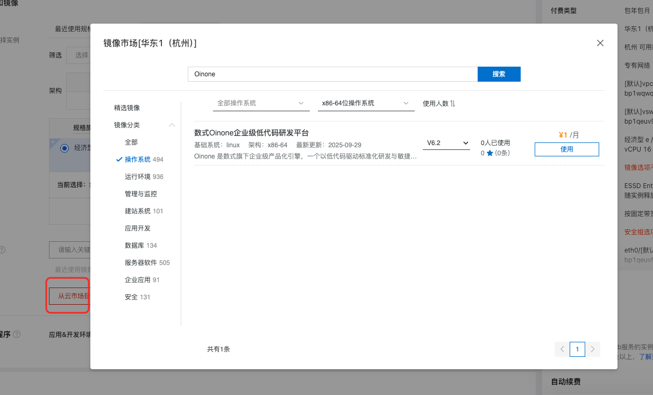This screenshot has width=653, height=395.
Task: Select the checked 操作系统 category
Action: click(138, 160)
